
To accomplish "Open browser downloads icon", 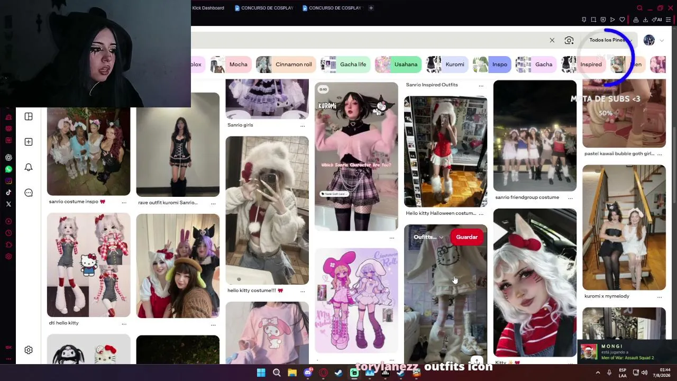I will pos(645,20).
